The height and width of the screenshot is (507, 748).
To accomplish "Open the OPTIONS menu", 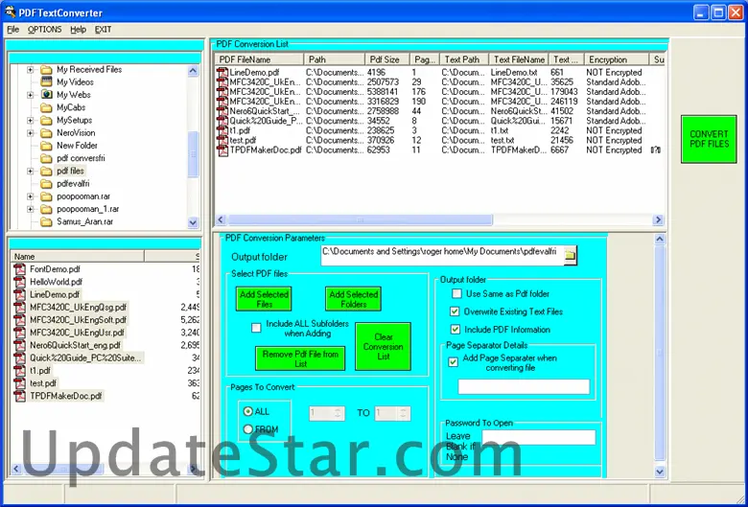I will click(44, 30).
